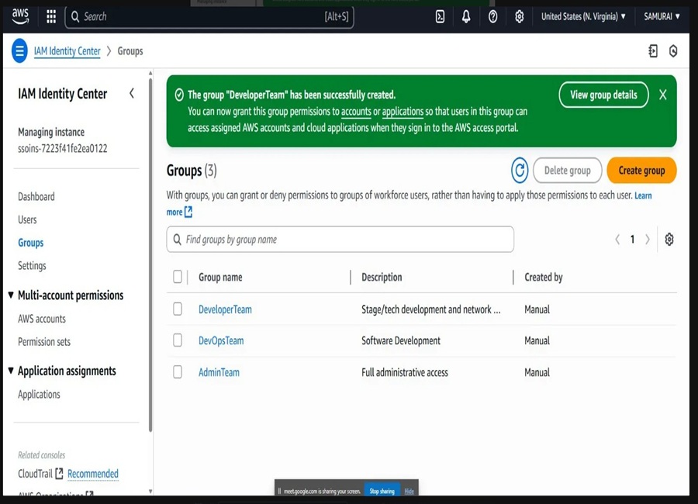The height and width of the screenshot is (504, 698).
Task: Open Settings in the sidebar
Action: (32, 266)
